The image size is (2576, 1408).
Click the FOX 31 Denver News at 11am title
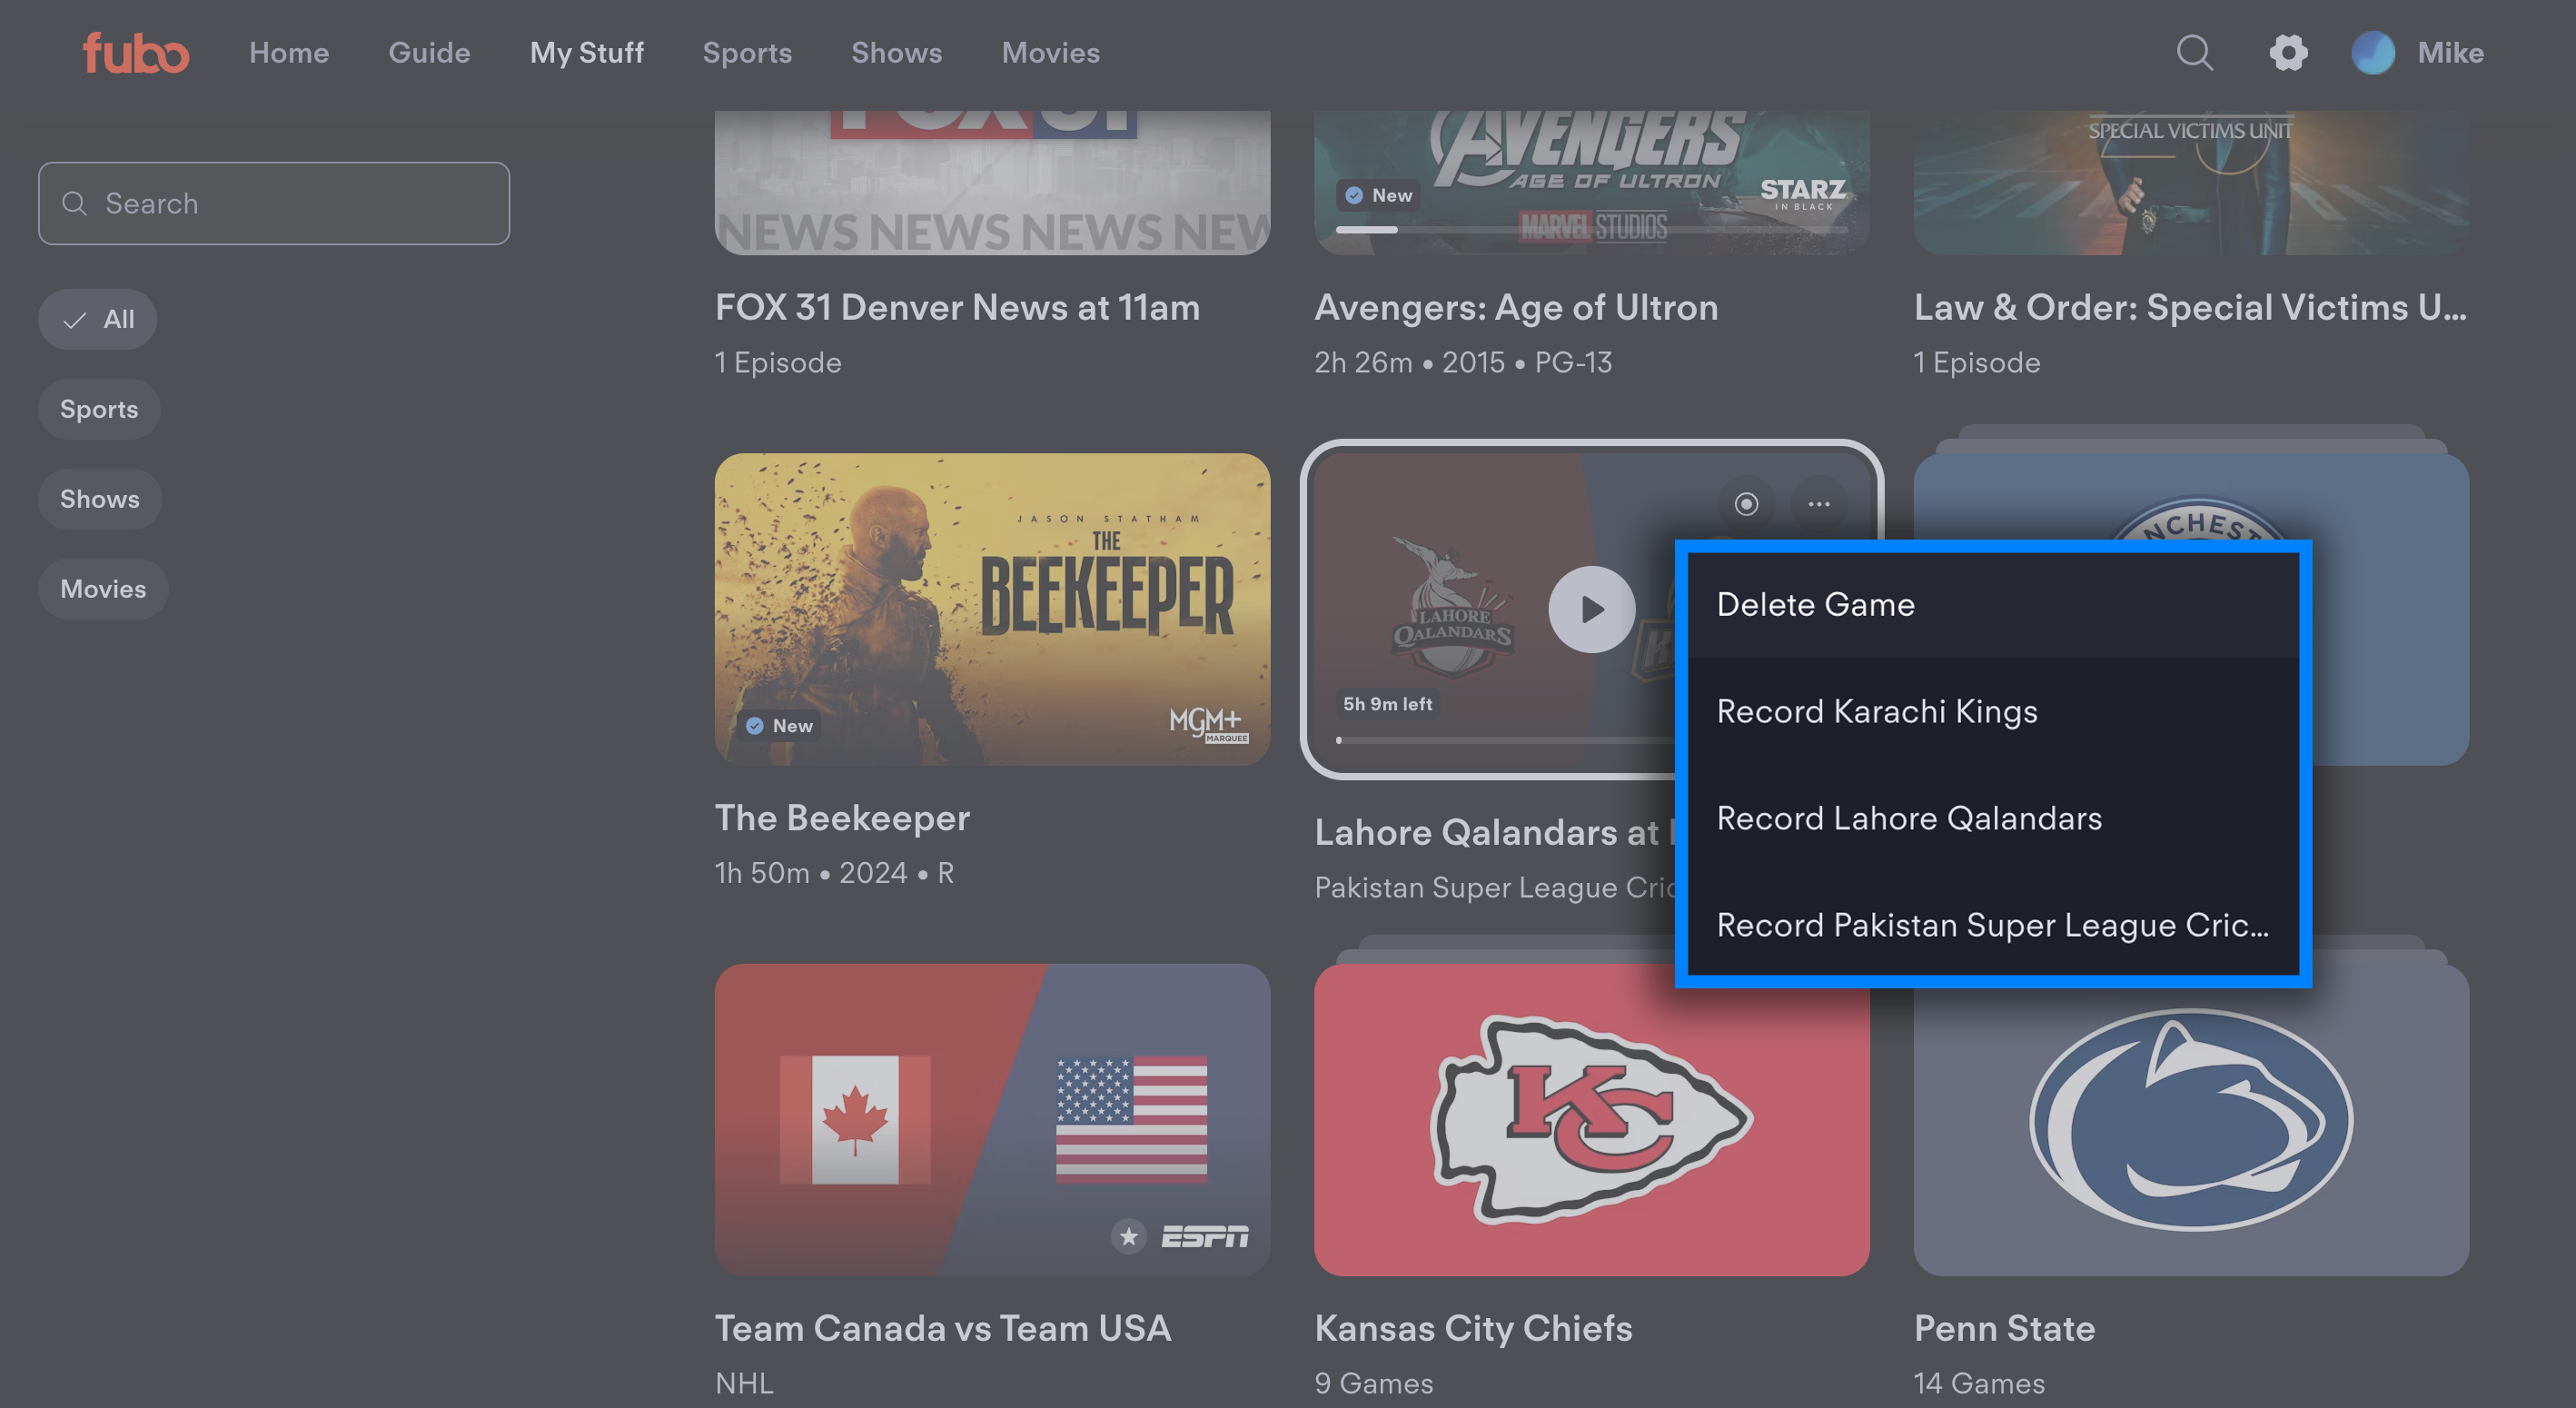point(957,307)
